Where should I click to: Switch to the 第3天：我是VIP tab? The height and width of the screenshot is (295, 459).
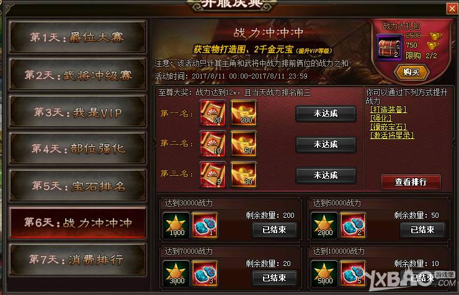[78, 112]
